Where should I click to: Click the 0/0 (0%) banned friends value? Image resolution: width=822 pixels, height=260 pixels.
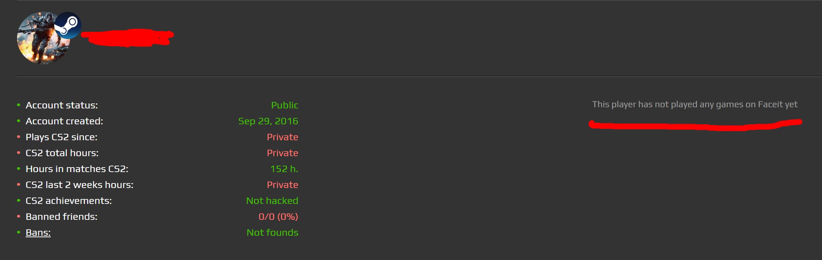point(278,217)
